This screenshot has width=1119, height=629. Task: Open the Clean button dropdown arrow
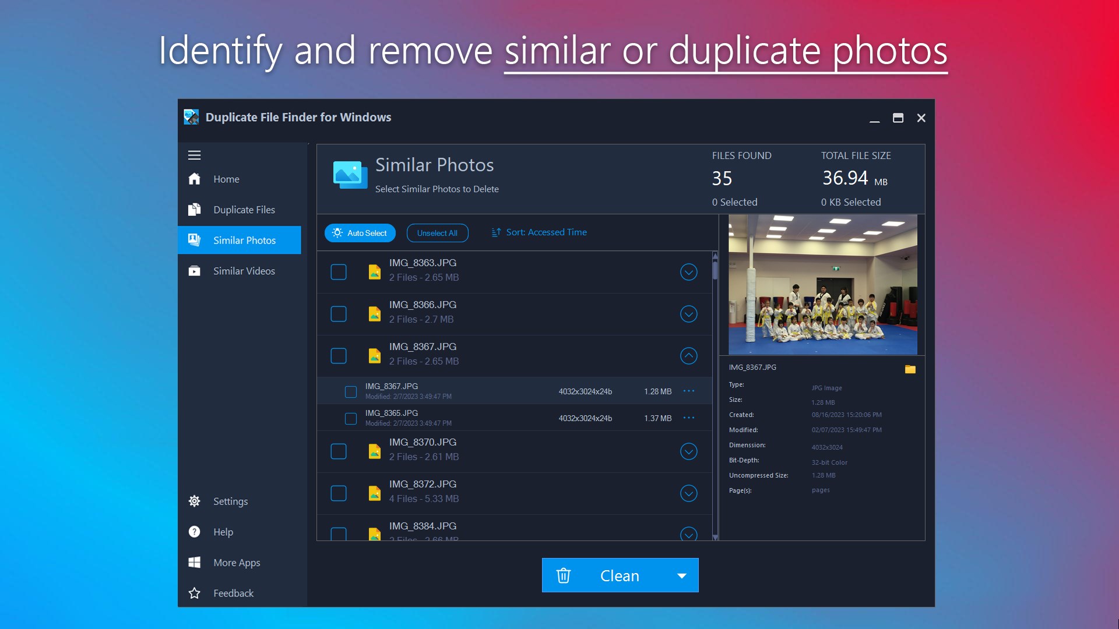click(681, 575)
